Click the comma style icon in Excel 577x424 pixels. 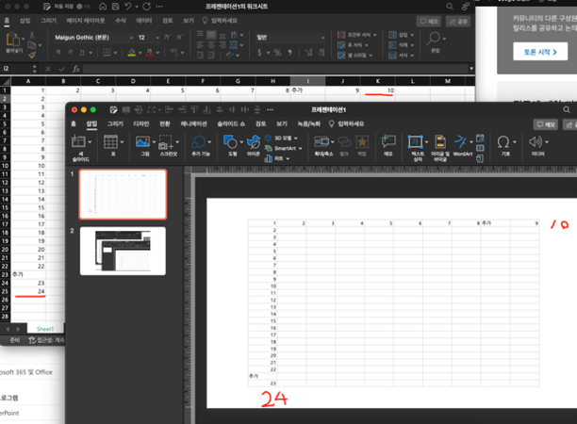click(x=290, y=53)
